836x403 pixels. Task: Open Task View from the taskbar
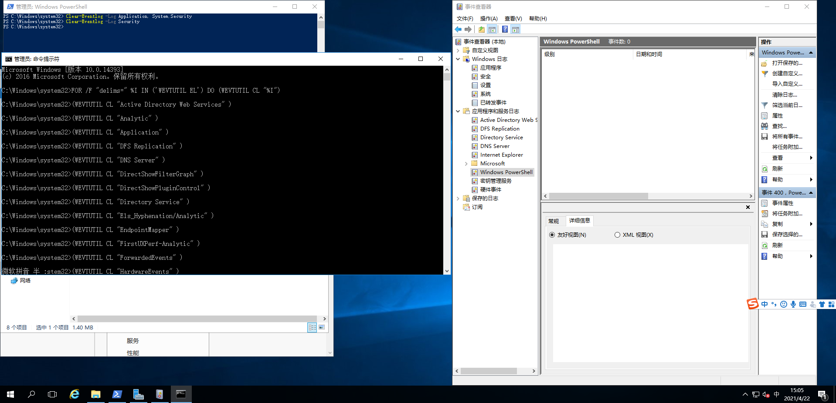(x=52, y=394)
